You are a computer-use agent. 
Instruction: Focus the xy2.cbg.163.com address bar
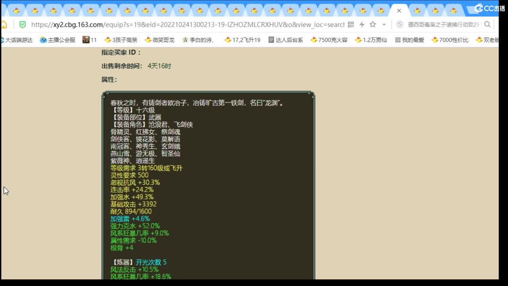[187, 25]
